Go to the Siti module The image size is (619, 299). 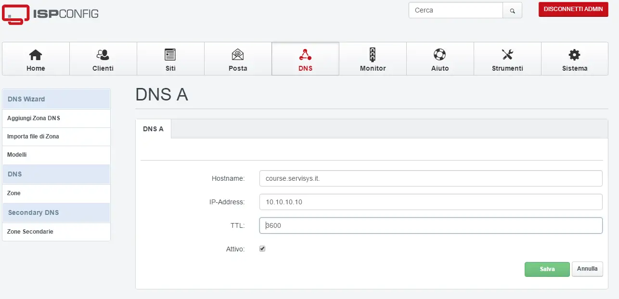[170, 59]
